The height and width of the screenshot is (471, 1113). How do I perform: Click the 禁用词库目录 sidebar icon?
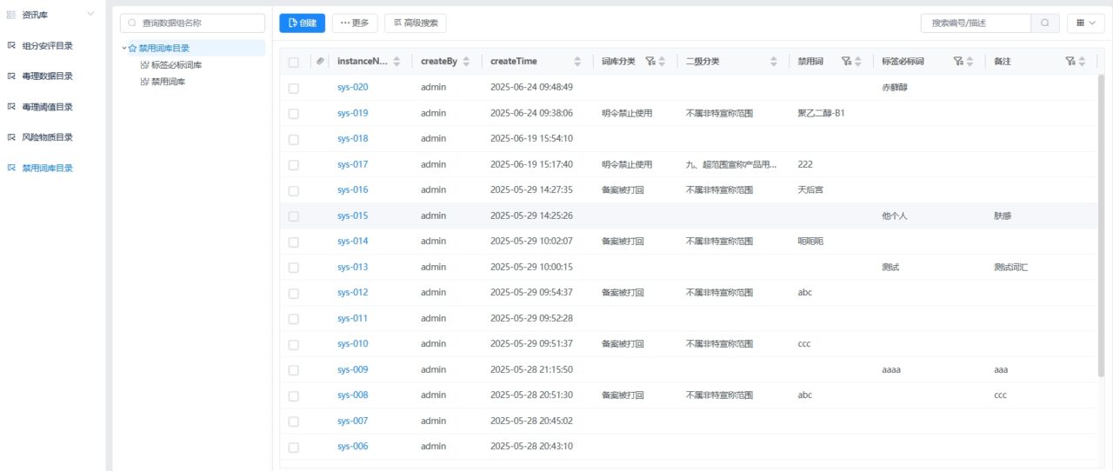[11, 169]
